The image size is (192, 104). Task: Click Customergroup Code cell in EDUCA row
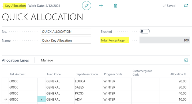pyautogui.click(x=145, y=81)
